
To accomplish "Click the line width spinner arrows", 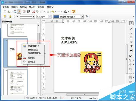I will pyautogui.click(x=50, y=17).
